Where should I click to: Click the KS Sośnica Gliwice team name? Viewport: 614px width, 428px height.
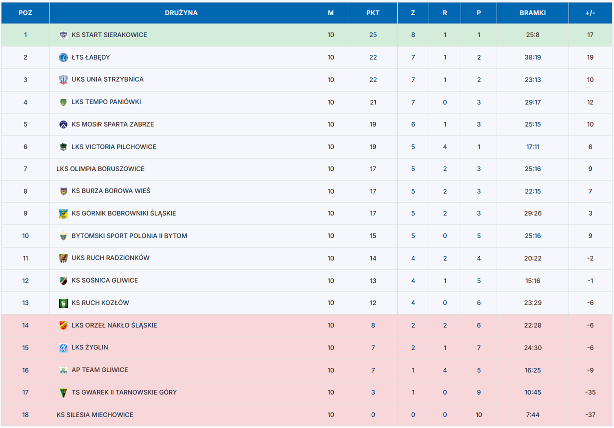coord(105,280)
